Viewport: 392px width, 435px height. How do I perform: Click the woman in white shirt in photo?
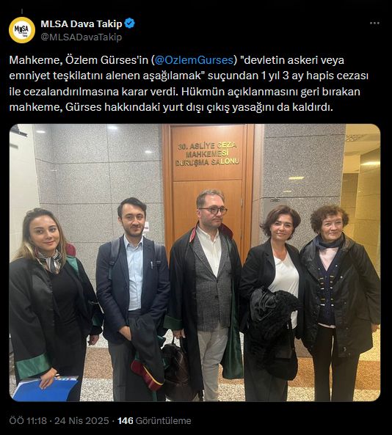pyautogui.click(x=274, y=302)
